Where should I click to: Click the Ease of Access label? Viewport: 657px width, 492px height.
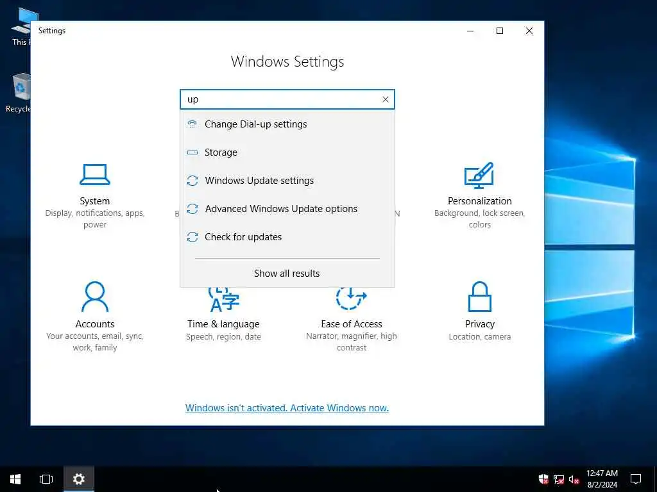351,324
